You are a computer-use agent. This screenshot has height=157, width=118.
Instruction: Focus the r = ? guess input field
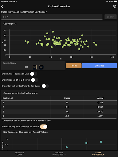pyautogui.click(x=52, y=17)
